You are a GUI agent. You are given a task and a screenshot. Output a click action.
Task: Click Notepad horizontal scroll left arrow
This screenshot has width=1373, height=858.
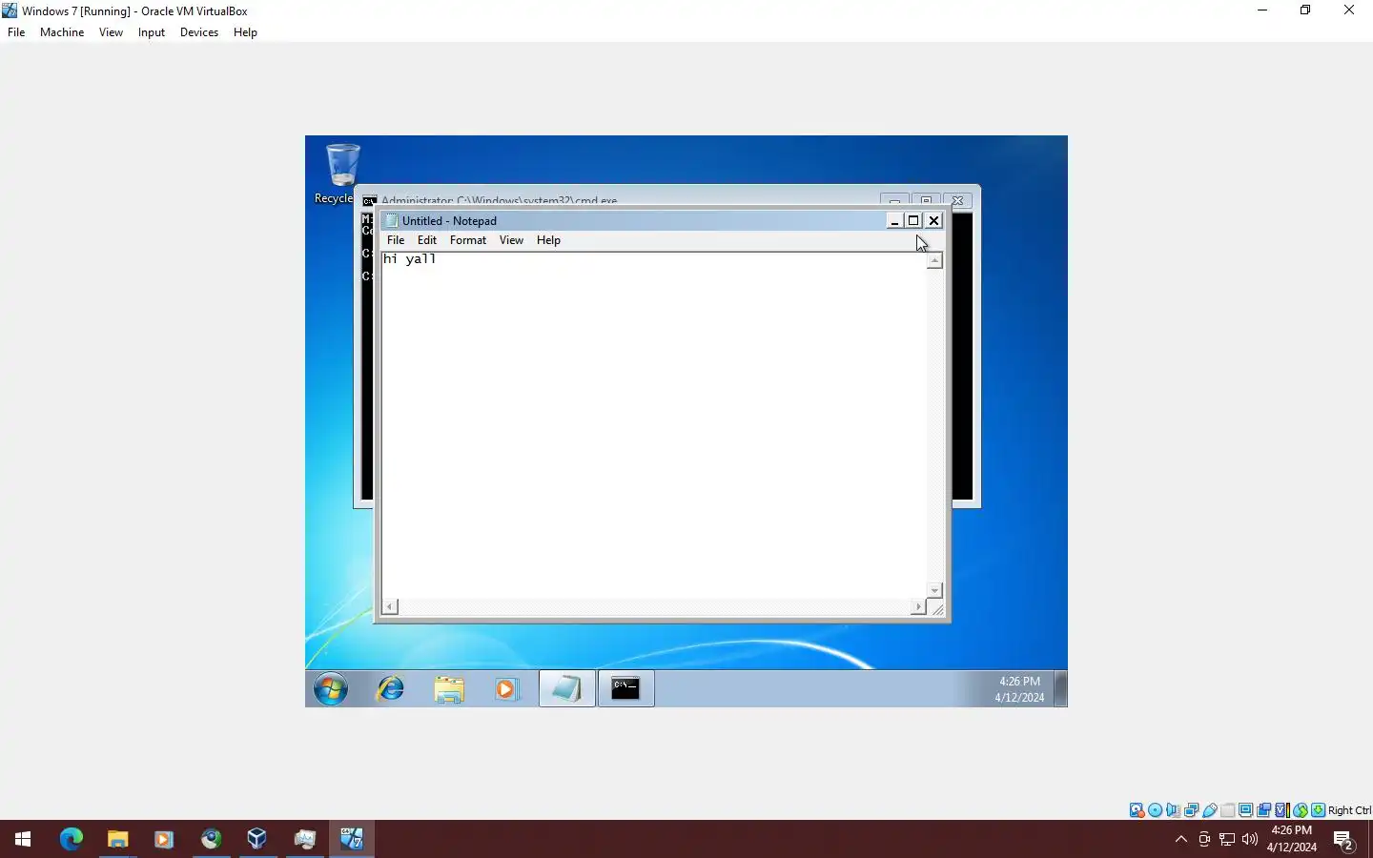(x=390, y=606)
